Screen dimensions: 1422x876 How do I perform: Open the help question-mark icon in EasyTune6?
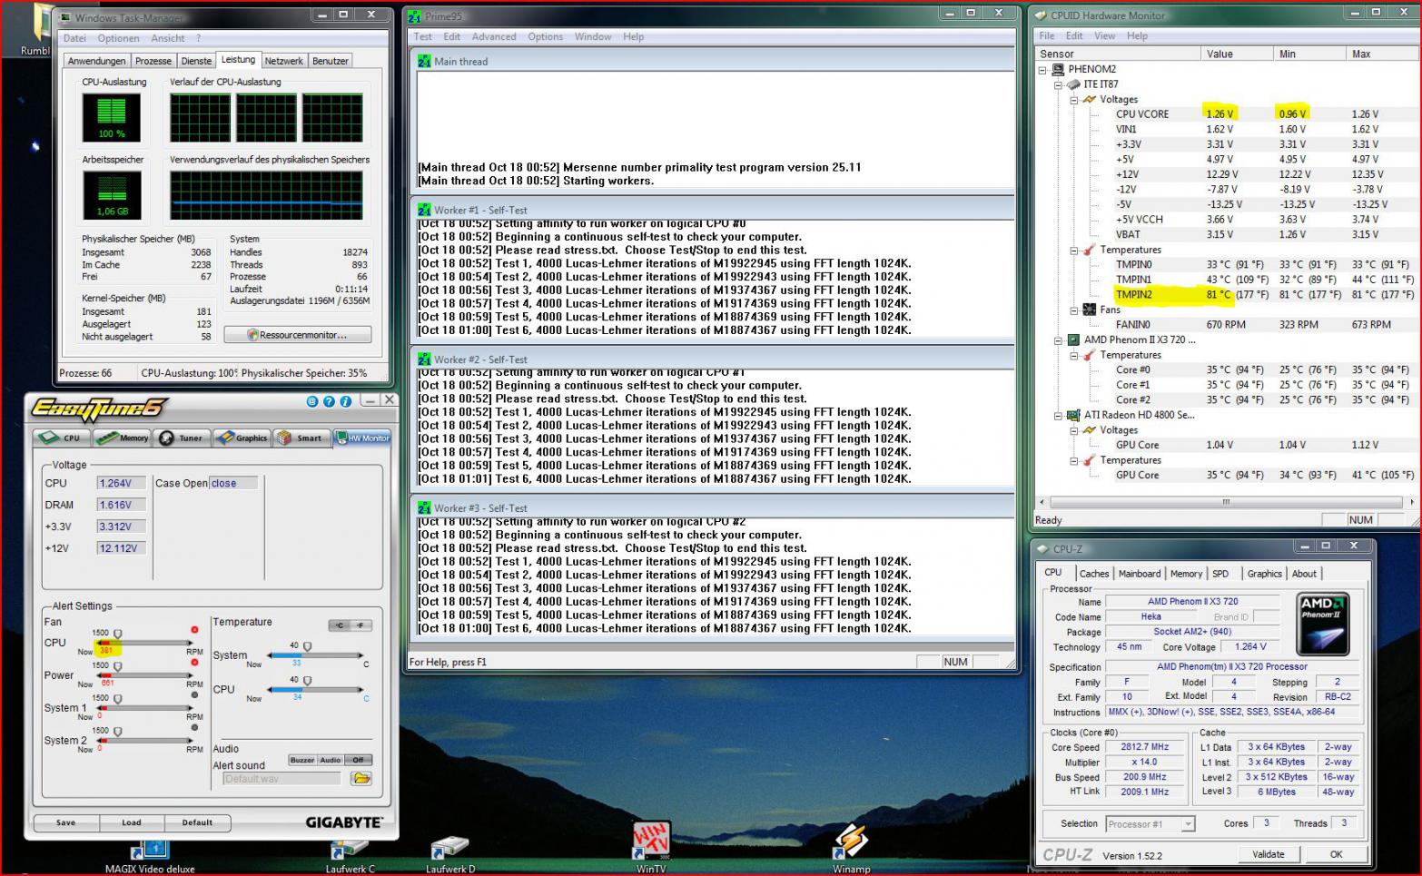point(329,401)
